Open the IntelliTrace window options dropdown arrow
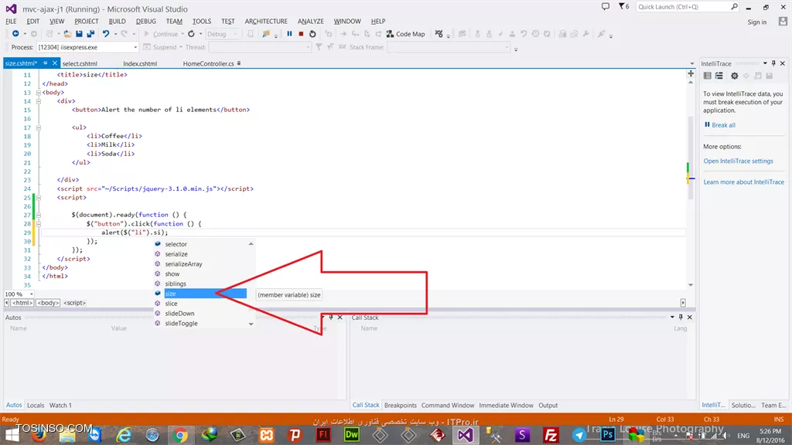 click(x=765, y=63)
